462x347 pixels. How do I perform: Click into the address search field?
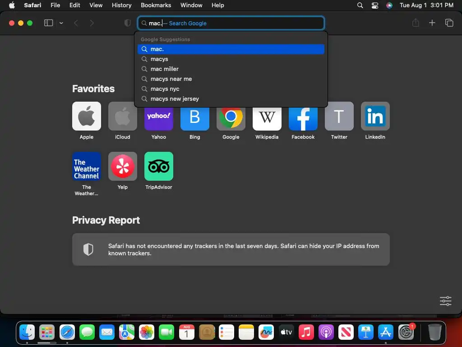(x=231, y=23)
